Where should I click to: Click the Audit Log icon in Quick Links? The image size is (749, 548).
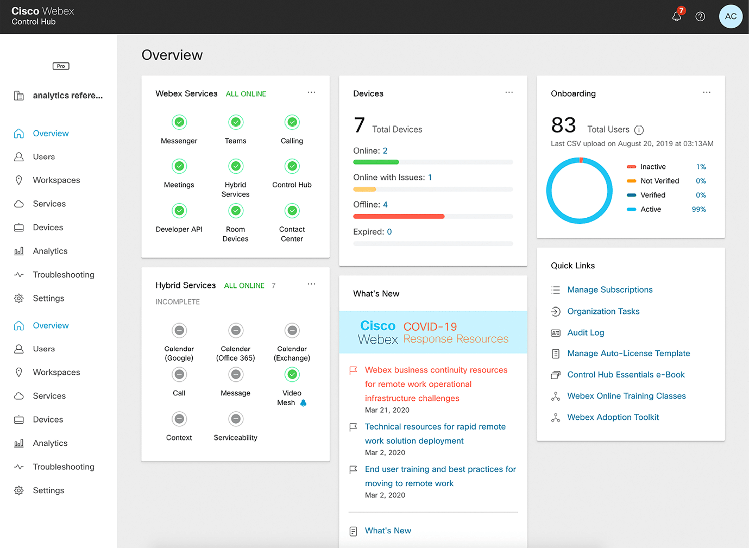(556, 333)
